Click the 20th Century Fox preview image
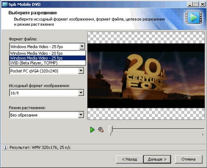The height and width of the screenshot is (168, 207). (x=146, y=75)
